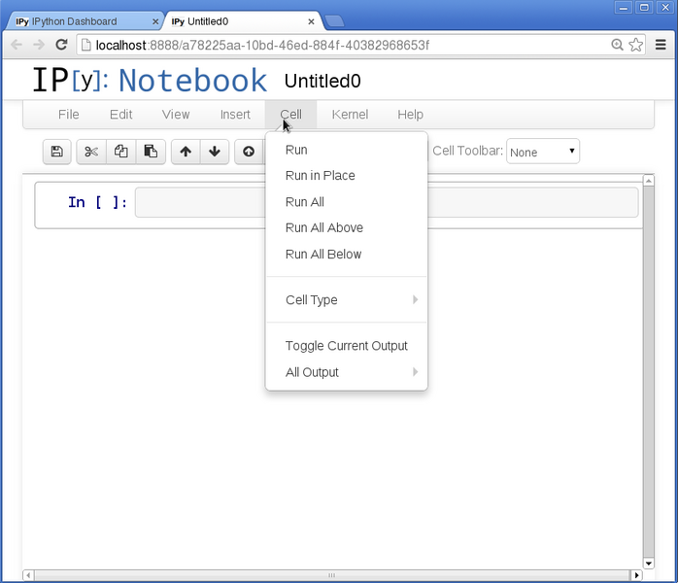Viewport: 678px width, 583px height.
Task: Click the scroll down arrow
Action: pos(648,564)
